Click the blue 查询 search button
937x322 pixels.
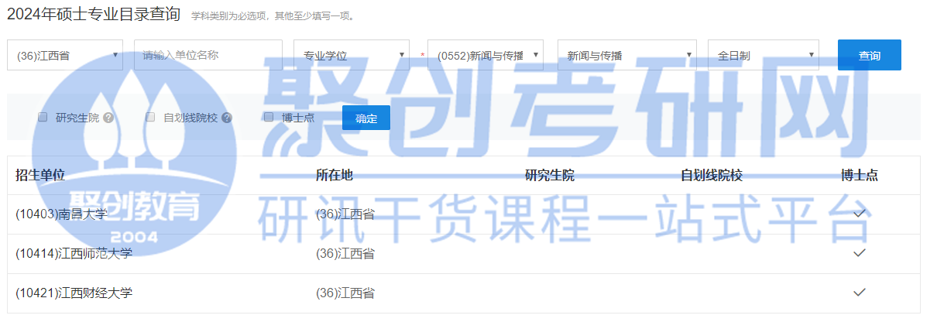pyautogui.click(x=870, y=55)
